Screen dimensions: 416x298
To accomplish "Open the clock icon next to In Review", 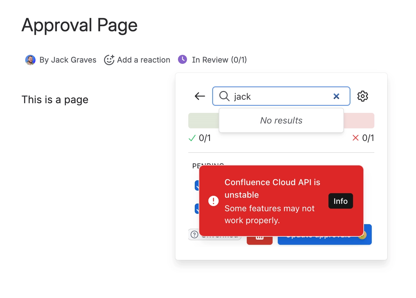I will [x=182, y=59].
